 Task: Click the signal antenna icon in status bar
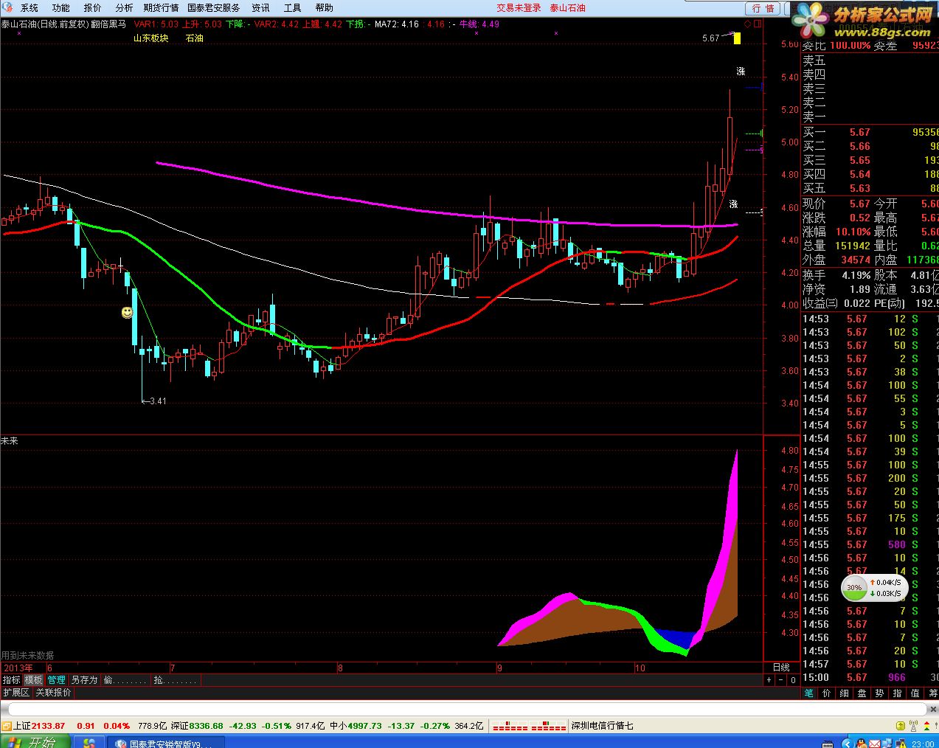913,726
